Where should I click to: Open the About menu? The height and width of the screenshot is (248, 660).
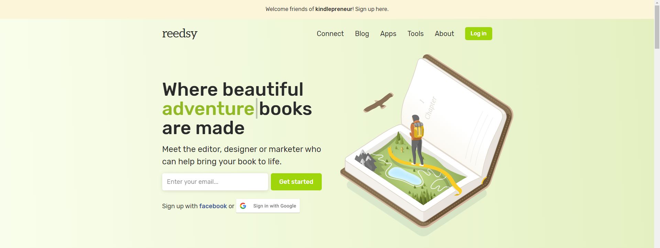[x=444, y=34]
